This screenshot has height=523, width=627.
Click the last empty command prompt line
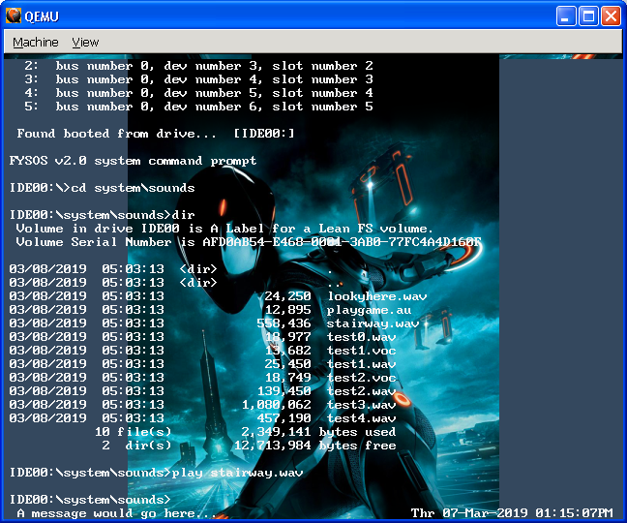90,500
